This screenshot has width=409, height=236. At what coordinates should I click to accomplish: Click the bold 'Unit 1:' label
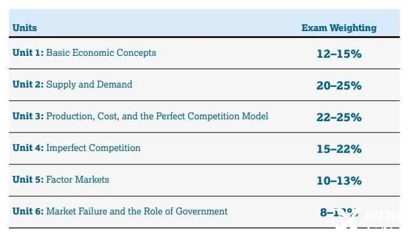[28, 53]
